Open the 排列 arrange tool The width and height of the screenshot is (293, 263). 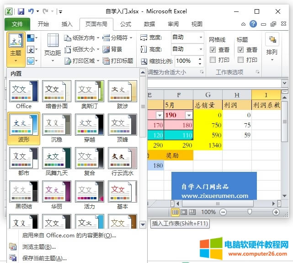click(272, 46)
